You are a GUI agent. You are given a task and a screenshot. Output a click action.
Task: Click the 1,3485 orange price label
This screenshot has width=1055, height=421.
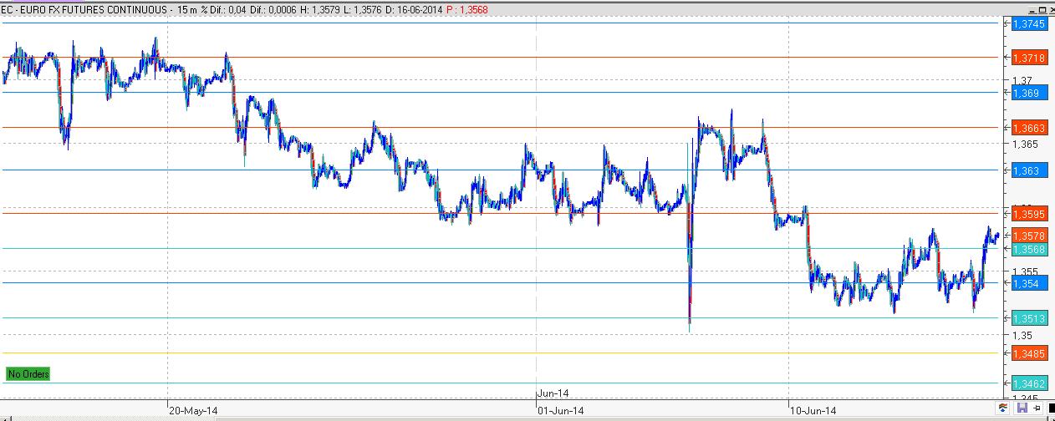click(x=1028, y=353)
